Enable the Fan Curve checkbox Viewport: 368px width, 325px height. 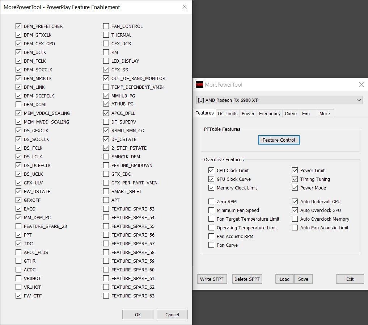(x=211, y=245)
